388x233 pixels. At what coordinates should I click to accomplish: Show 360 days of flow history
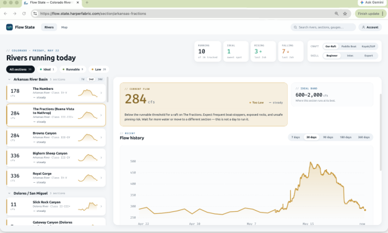(x=363, y=138)
